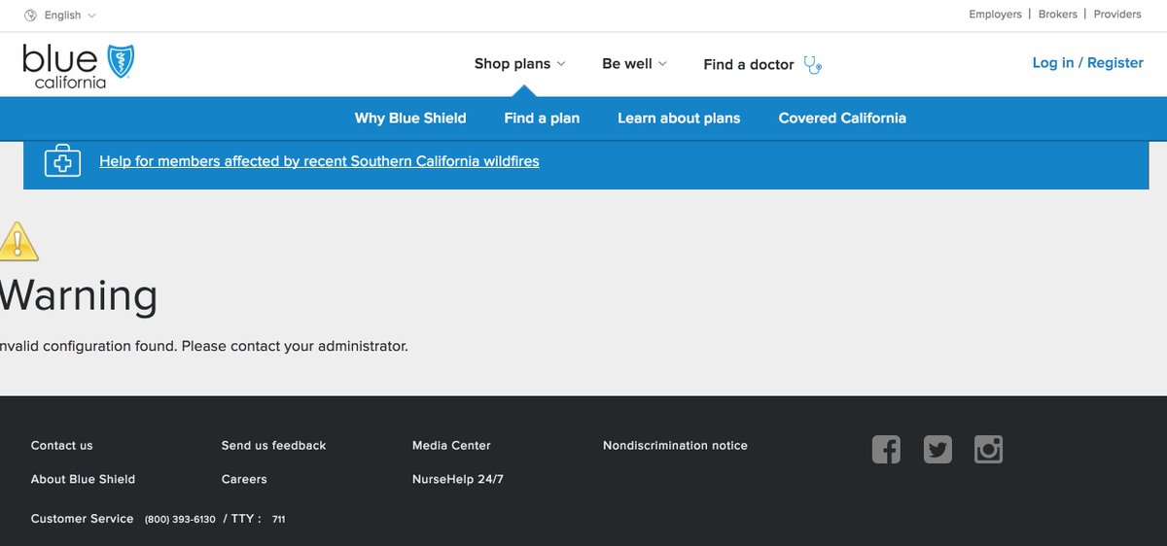
Task: Select Why Blue Shield in the submenu
Action: click(410, 119)
